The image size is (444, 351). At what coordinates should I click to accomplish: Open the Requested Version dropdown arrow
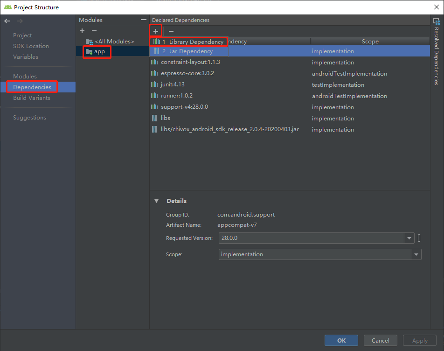(409, 238)
